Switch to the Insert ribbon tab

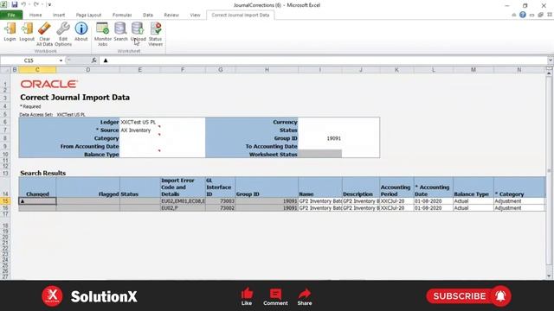(x=59, y=15)
